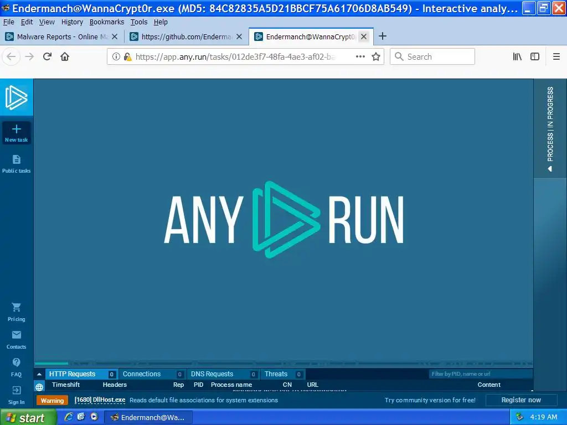567x425 pixels.
Task: Open the Library icon in toolbar
Action: point(517,56)
